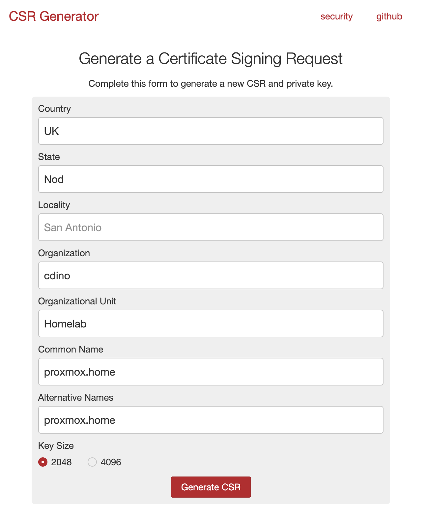Click the Alternative Names input field

pyautogui.click(x=211, y=420)
